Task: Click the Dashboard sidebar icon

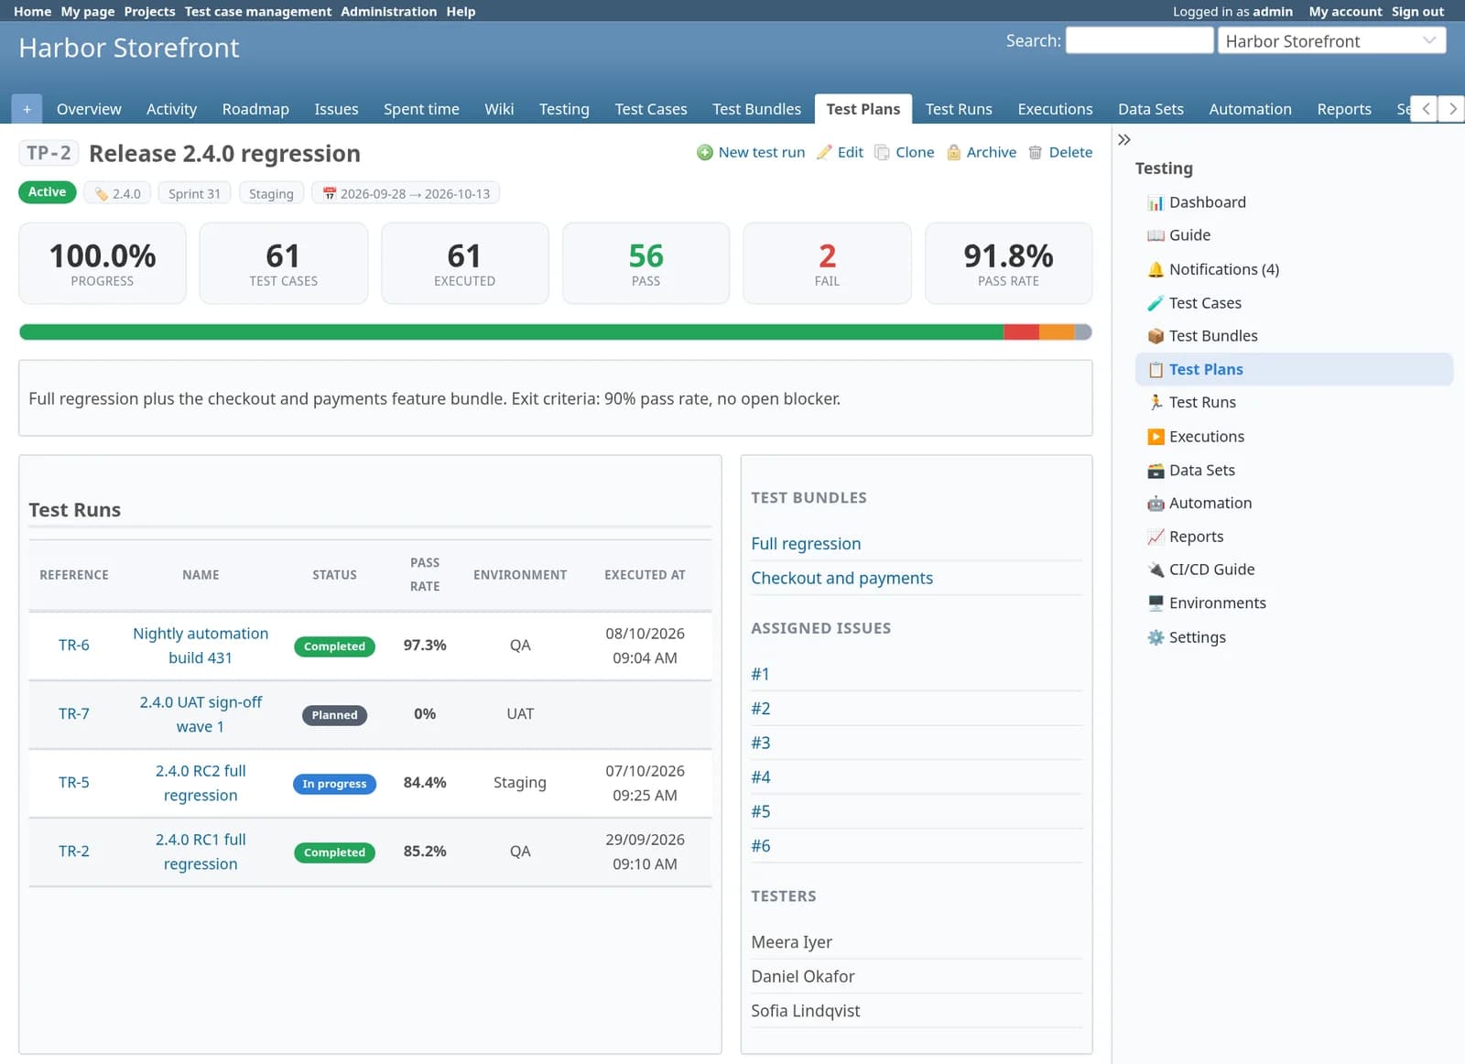Action: point(1156,202)
